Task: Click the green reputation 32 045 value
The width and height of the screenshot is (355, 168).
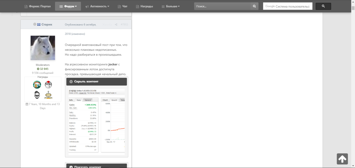Action: click(43, 69)
